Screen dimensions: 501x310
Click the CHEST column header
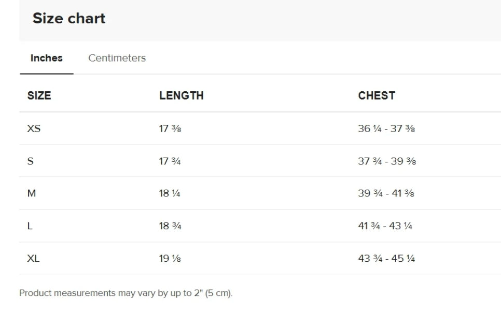[377, 95]
